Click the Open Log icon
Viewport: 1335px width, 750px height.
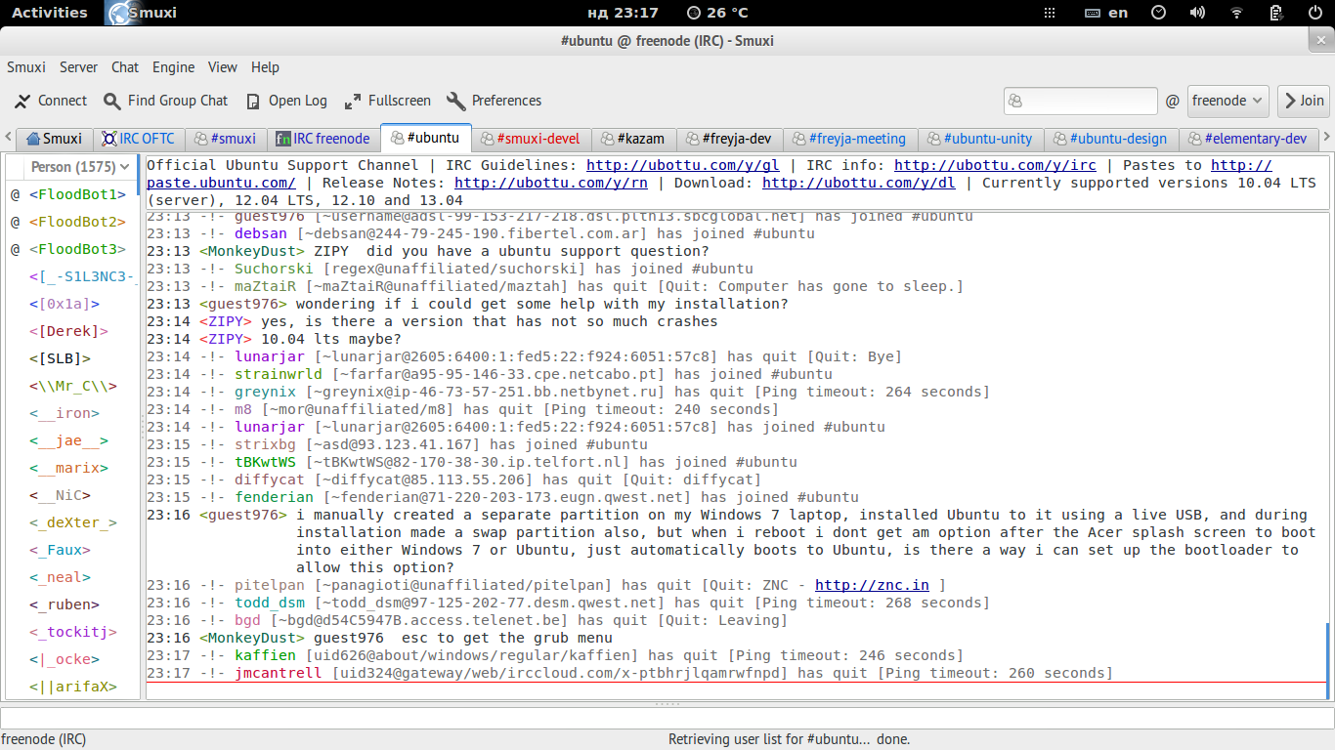[x=253, y=101]
